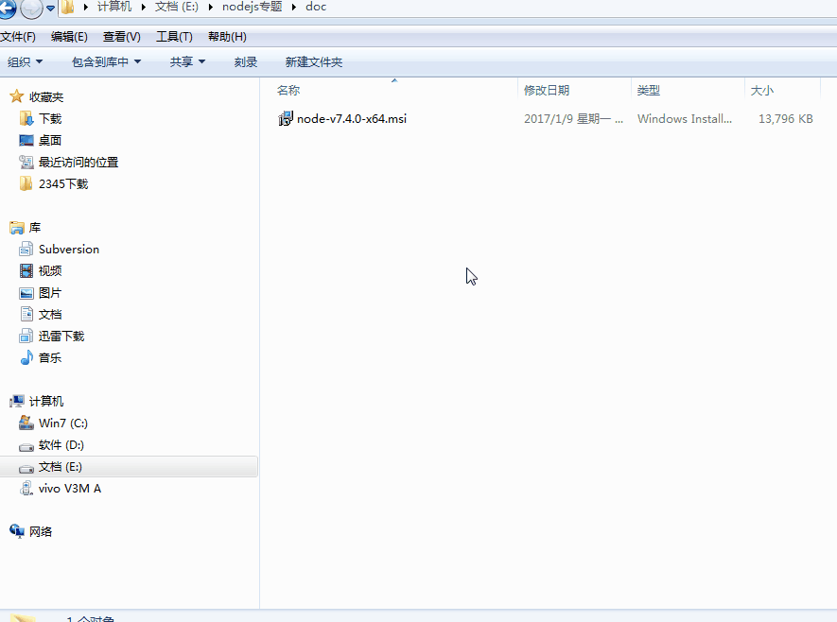Sort files by 修改日期 column header
The width and height of the screenshot is (837, 622).
[547, 91]
